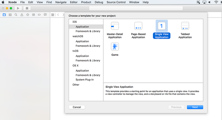
Task: Click the Previous button
Action: (176, 107)
